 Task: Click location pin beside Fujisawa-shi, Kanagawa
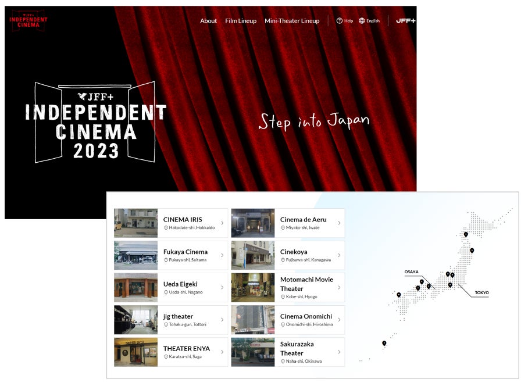283,260
